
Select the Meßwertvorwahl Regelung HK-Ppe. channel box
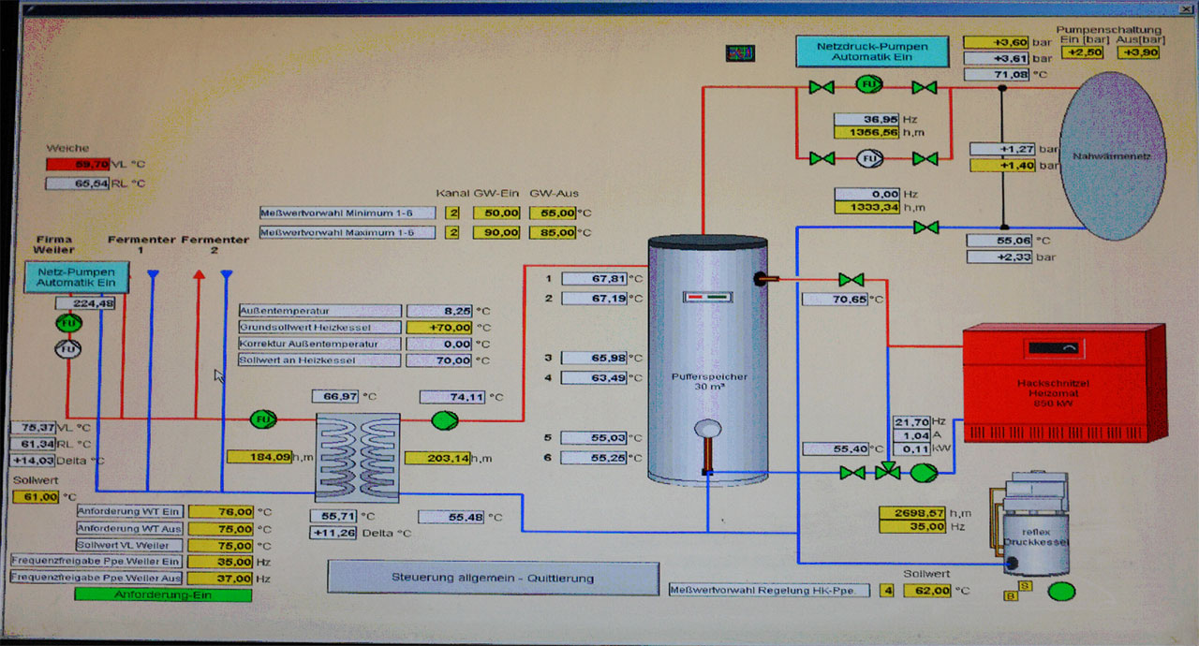pyautogui.click(x=887, y=591)
